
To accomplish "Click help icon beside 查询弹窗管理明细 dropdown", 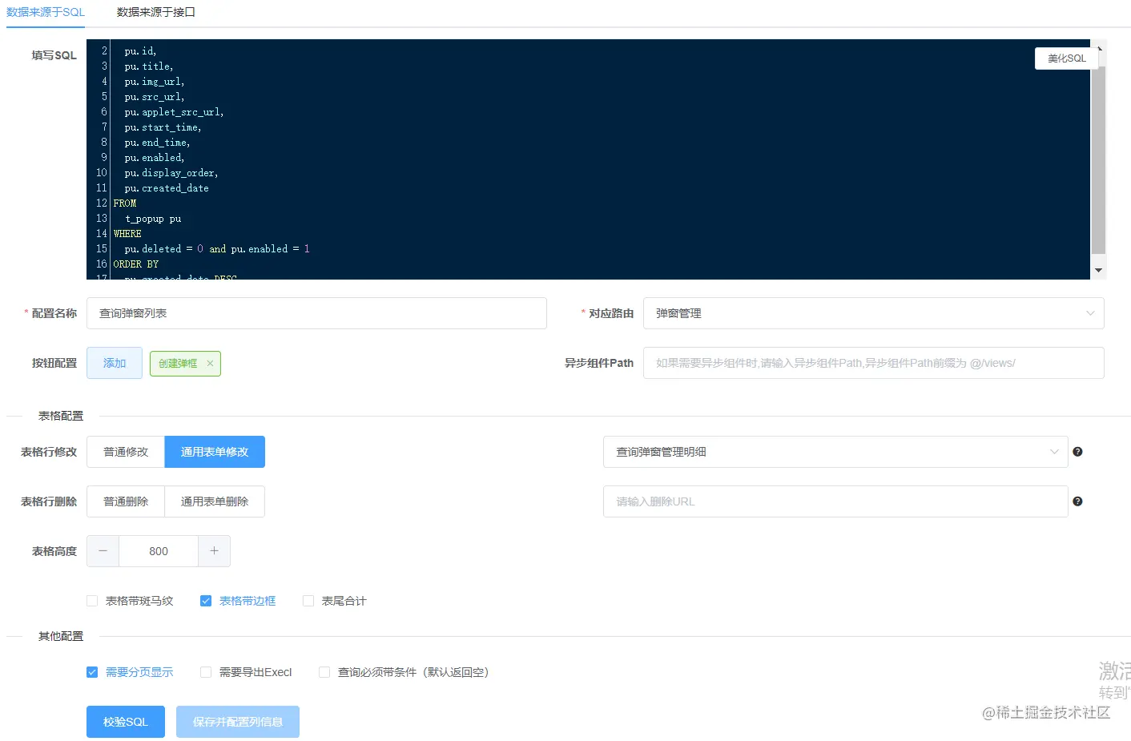I will coord(1077,452).
